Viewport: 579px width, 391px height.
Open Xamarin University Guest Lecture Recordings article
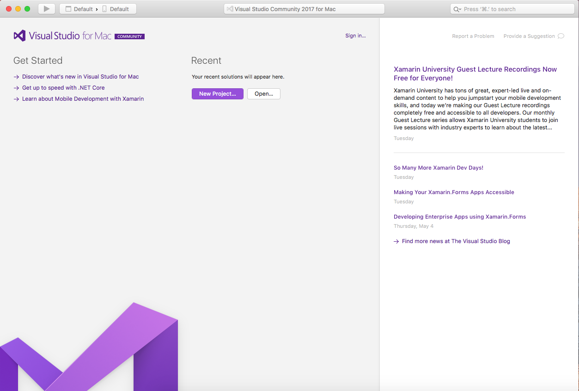coord(475,73)
